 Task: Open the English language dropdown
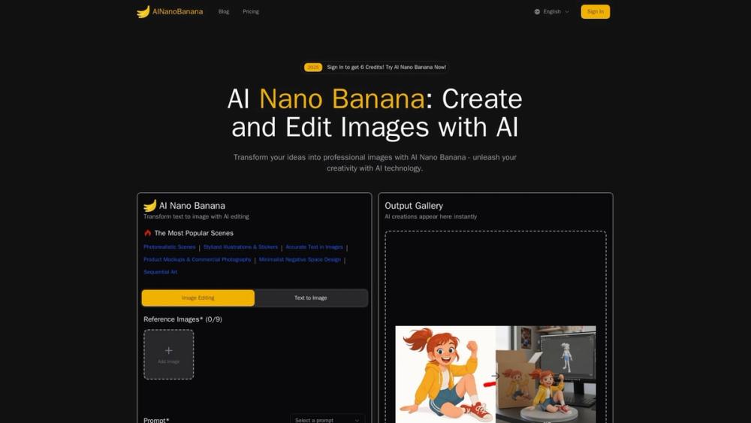(552, 11)
